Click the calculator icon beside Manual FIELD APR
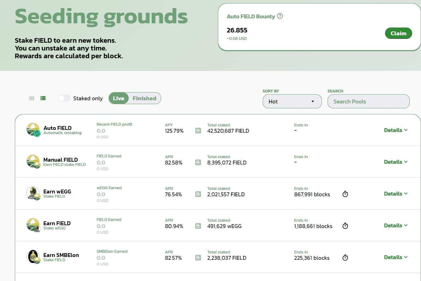This screenshot has height=281, width=421. tap(198, 162)
